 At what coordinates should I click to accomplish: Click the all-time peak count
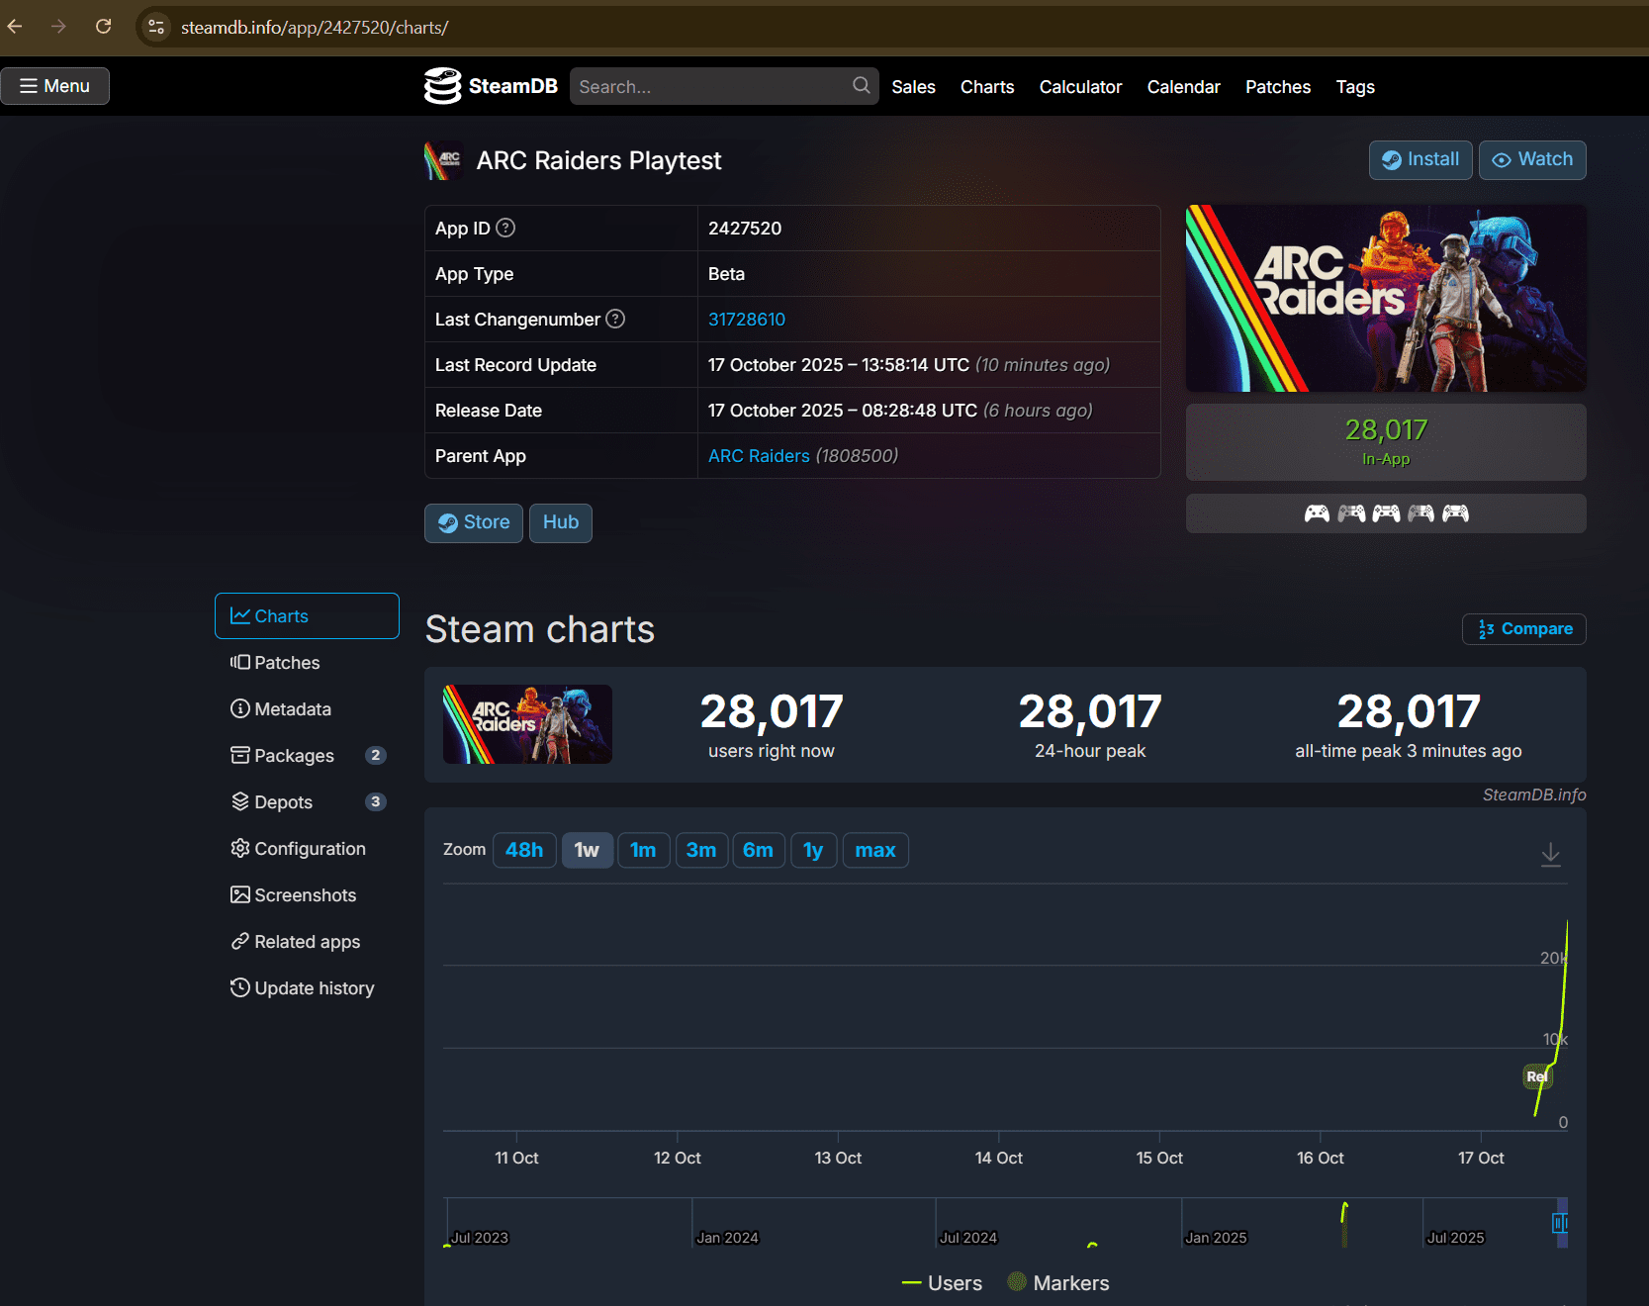point(1409,712)
